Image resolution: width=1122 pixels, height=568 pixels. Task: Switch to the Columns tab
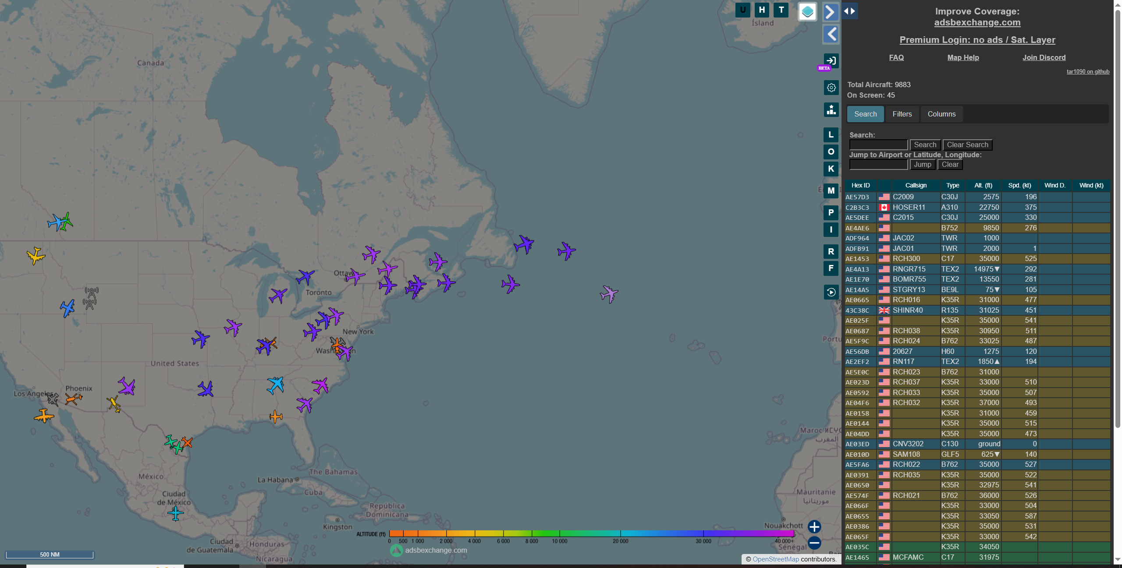point(941,114)
